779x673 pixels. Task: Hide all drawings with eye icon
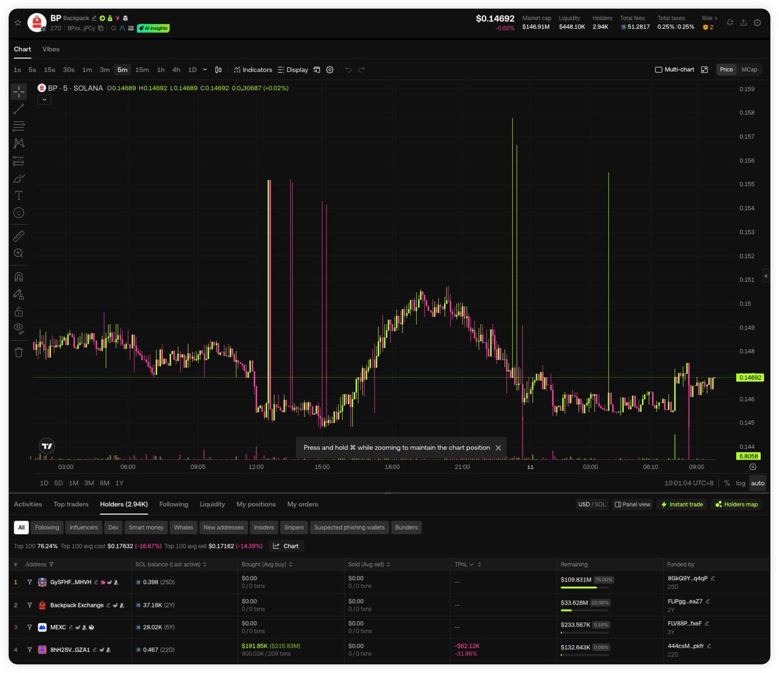(x=19, y=329)
